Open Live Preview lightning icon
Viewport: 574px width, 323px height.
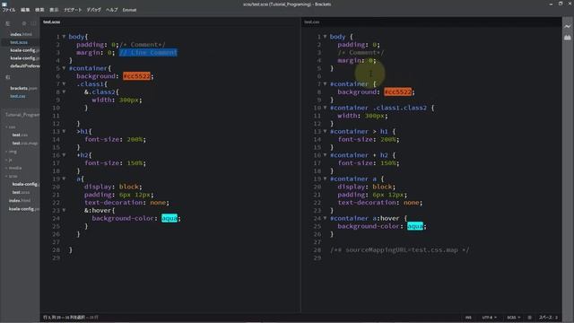567,26
